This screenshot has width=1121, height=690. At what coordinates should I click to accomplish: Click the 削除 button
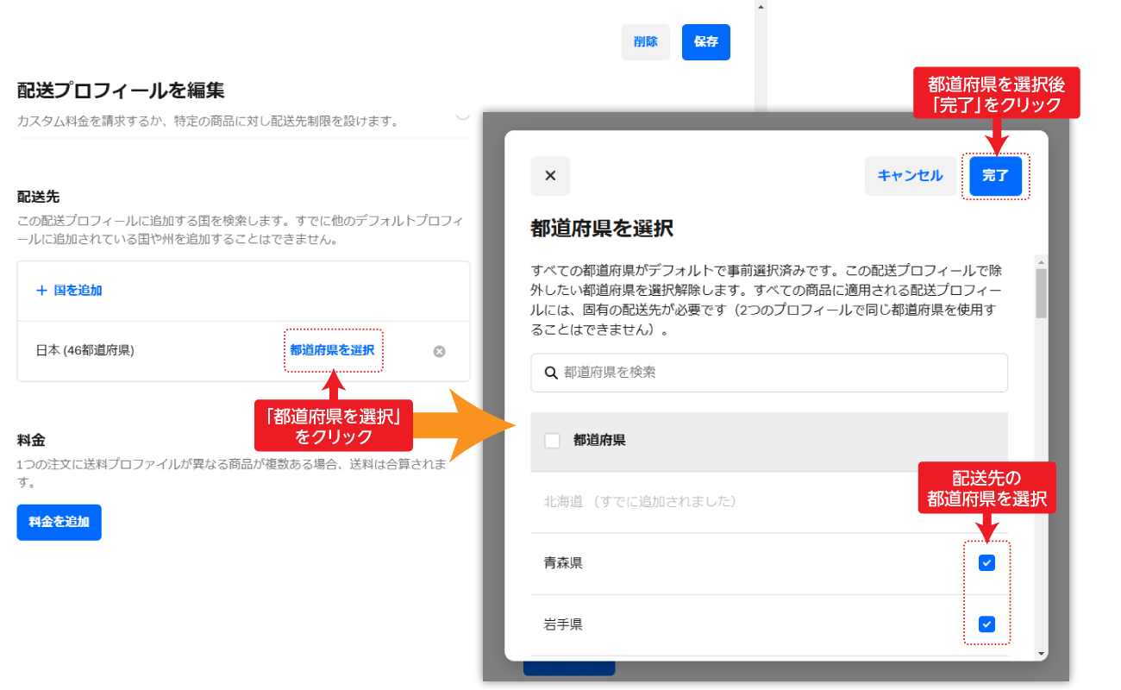(645, 41)
